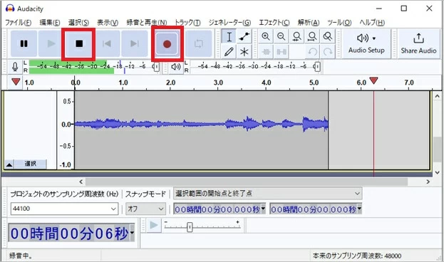
Task: Click the vertical scrollbar down arrow
Action: (437, 172)
